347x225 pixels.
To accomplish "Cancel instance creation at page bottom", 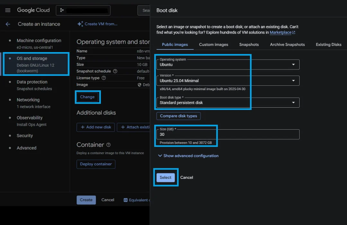I will pos(108,200).
